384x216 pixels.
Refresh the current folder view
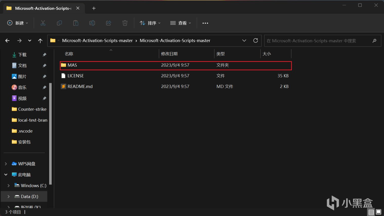pyautogui.click(x=255, y=40)
